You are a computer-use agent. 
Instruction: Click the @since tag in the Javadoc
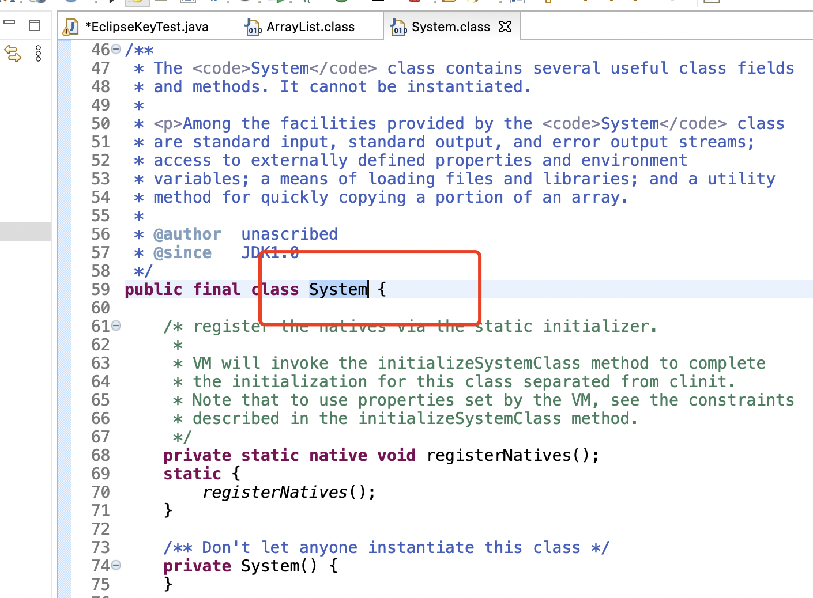click(x=182, y=252)
